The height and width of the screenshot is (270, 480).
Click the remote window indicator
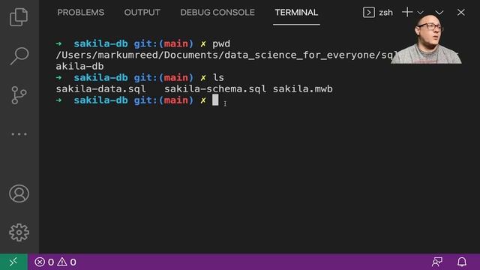[x=13, y=262]
